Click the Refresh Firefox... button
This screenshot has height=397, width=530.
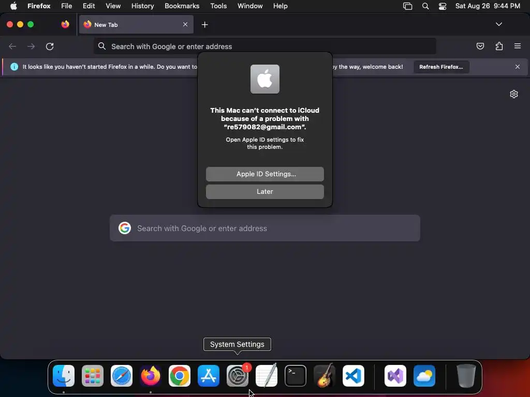(x=441, y=67)
